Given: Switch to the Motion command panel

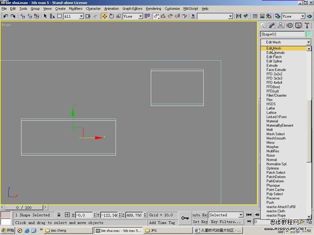Looking at the screenshot, I should pyautogui.click(x=290, y=25).
